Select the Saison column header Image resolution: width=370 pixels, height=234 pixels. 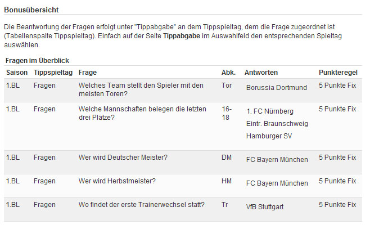[17, 73]
